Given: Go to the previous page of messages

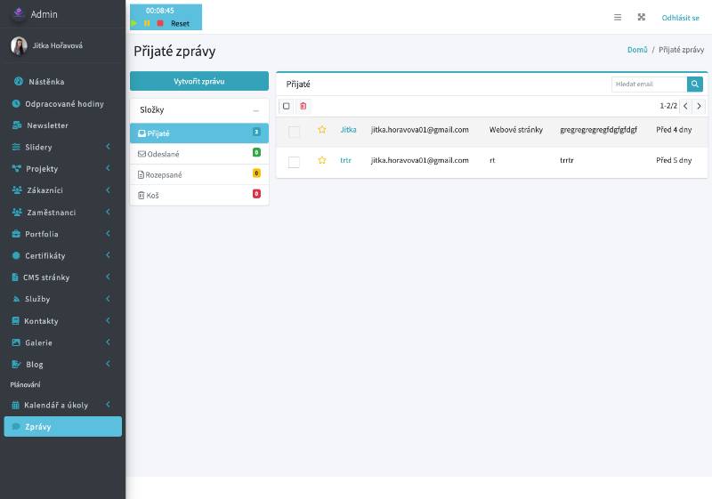Looking at the screenshot, I should click(x=685, y=106).
